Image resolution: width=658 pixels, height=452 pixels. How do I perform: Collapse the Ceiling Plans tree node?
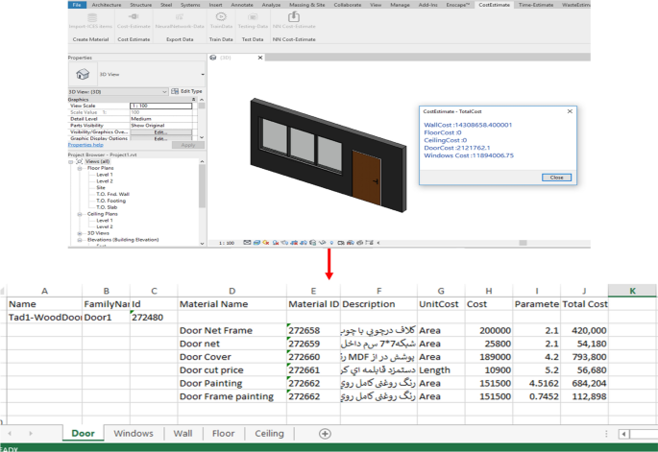(80, 214)
